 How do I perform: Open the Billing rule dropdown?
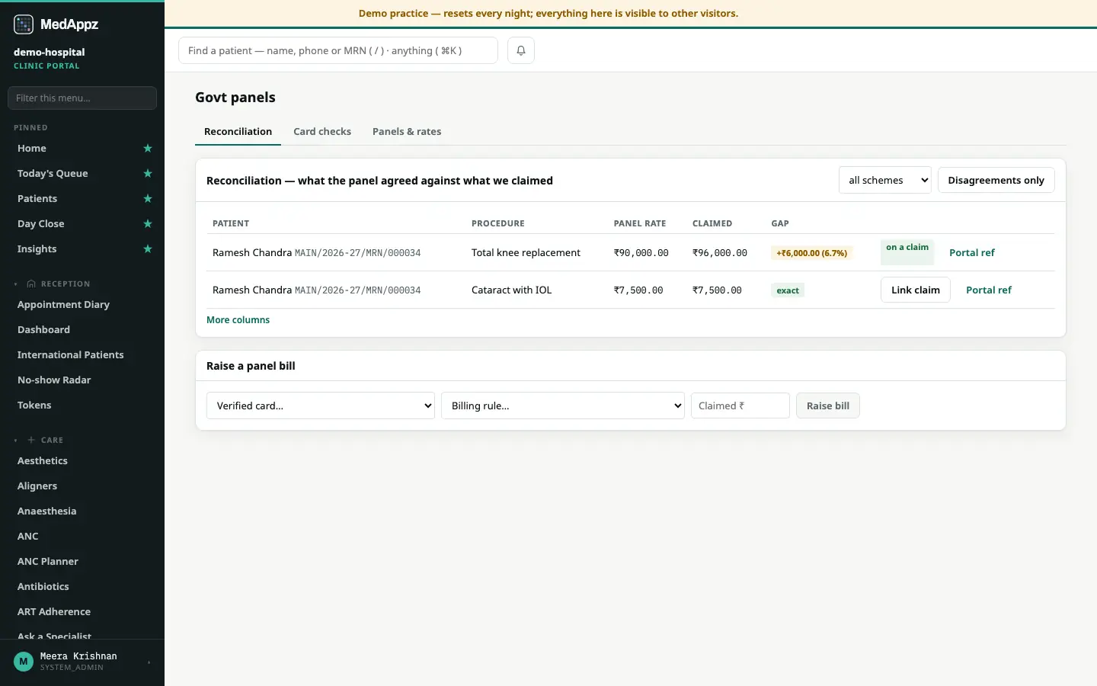pyautogui.click(x=563, y=406)
